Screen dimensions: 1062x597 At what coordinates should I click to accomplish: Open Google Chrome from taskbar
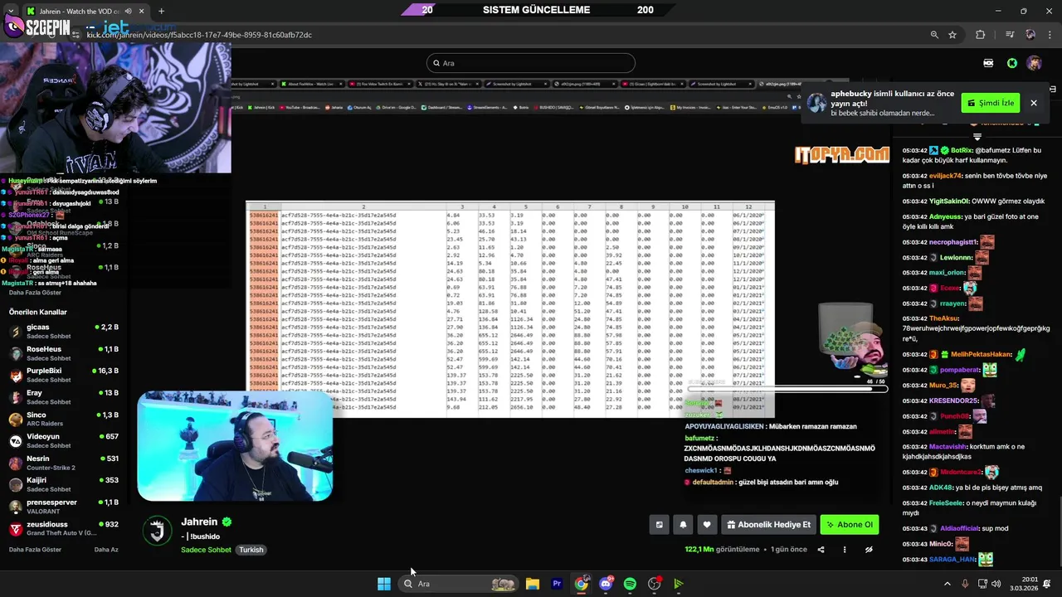(581, 584)
